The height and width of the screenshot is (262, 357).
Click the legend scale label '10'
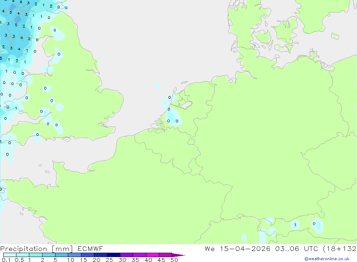[x=71, y=260]
